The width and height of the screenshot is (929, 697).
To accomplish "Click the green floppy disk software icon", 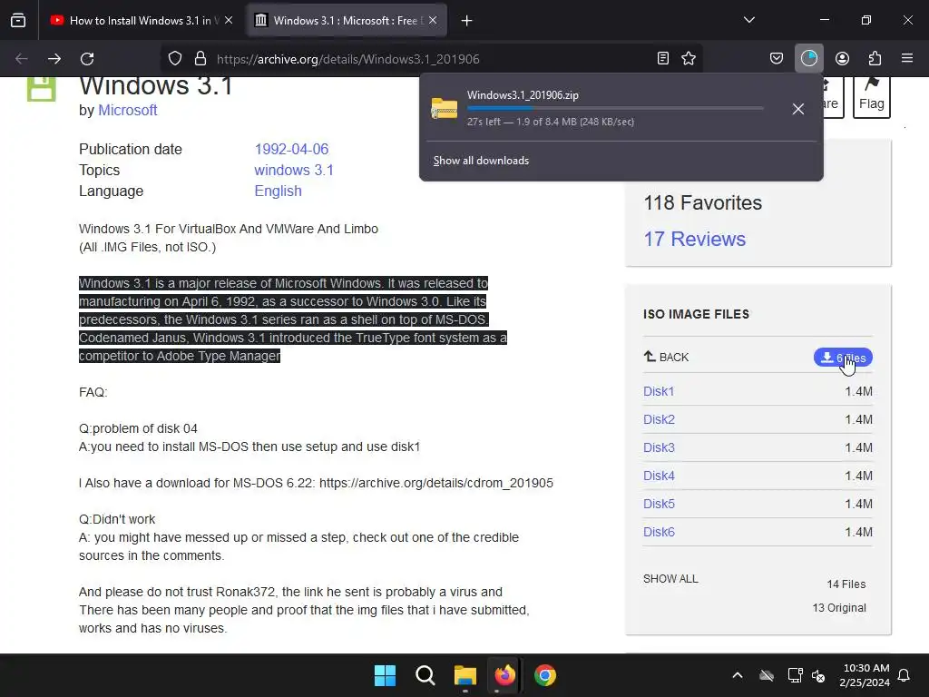I will point(42,89).
